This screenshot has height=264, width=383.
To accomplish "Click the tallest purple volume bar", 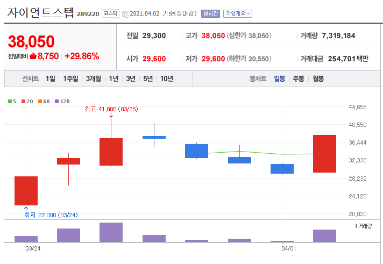I will click(x=111, y=232).
